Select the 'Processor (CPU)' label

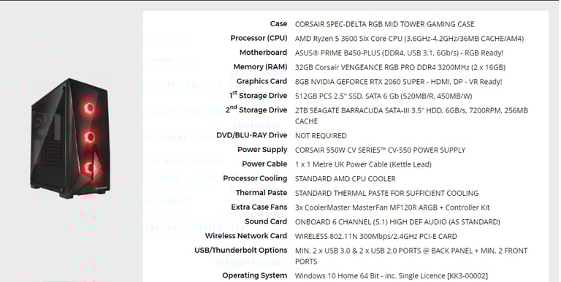[259, 38]
